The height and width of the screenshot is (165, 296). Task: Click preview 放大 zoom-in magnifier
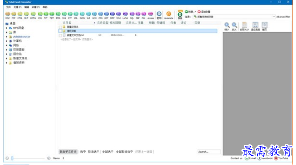pos(234,26)
